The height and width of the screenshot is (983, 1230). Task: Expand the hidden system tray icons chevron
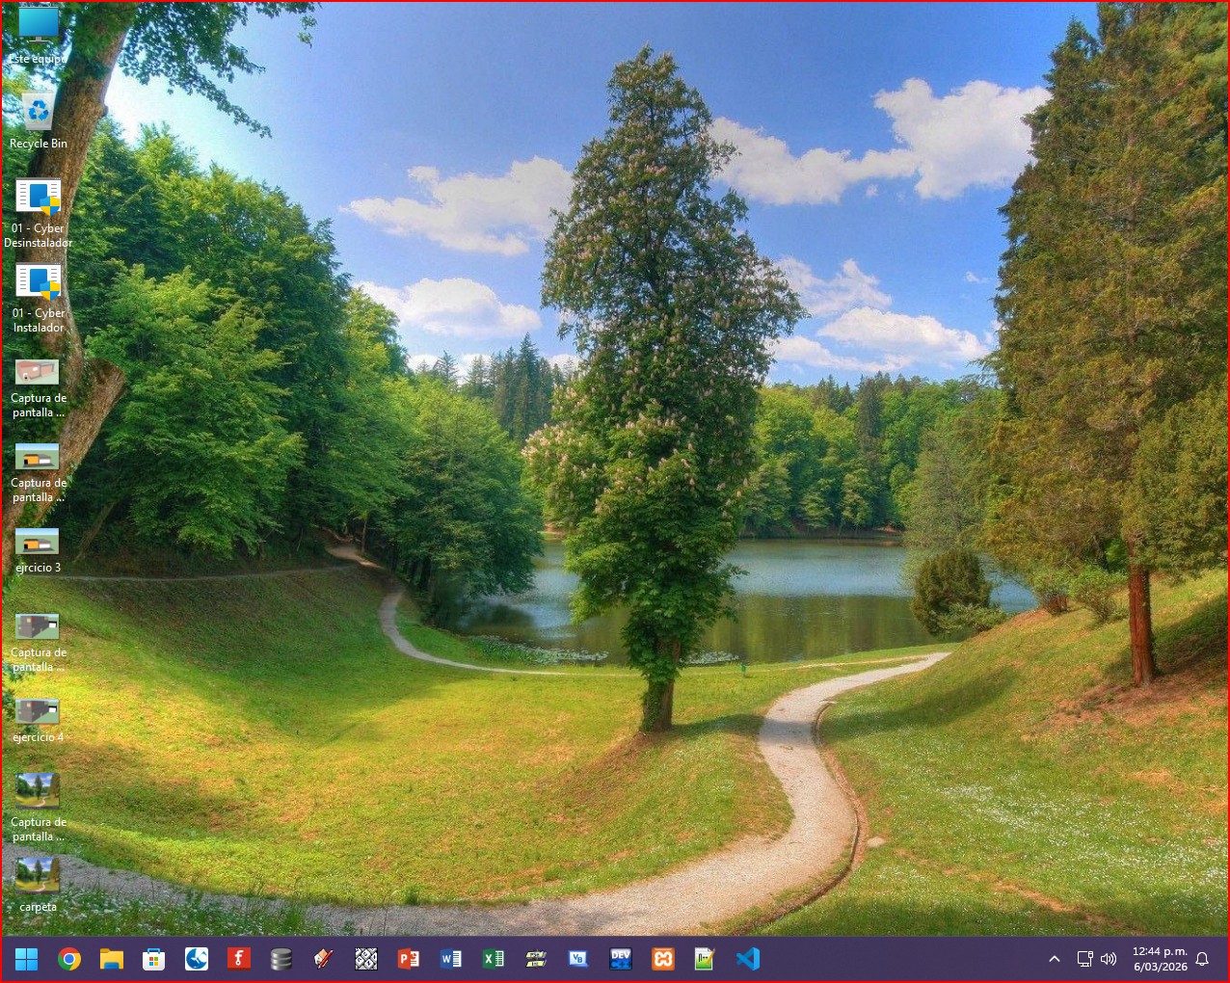pyautogui.click(x=1055, y=959)
